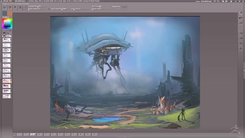Image resolution: width=245 pixels, height=138 pixels.
Task: Click the topmost icon in the right-side panel
Action: (x=240, y=13)
